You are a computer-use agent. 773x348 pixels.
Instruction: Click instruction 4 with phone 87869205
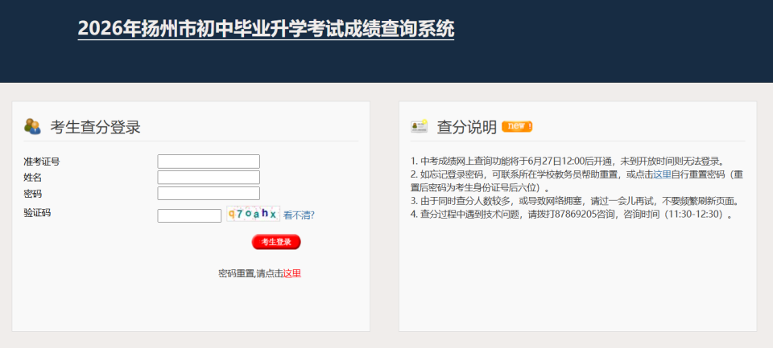572,214
